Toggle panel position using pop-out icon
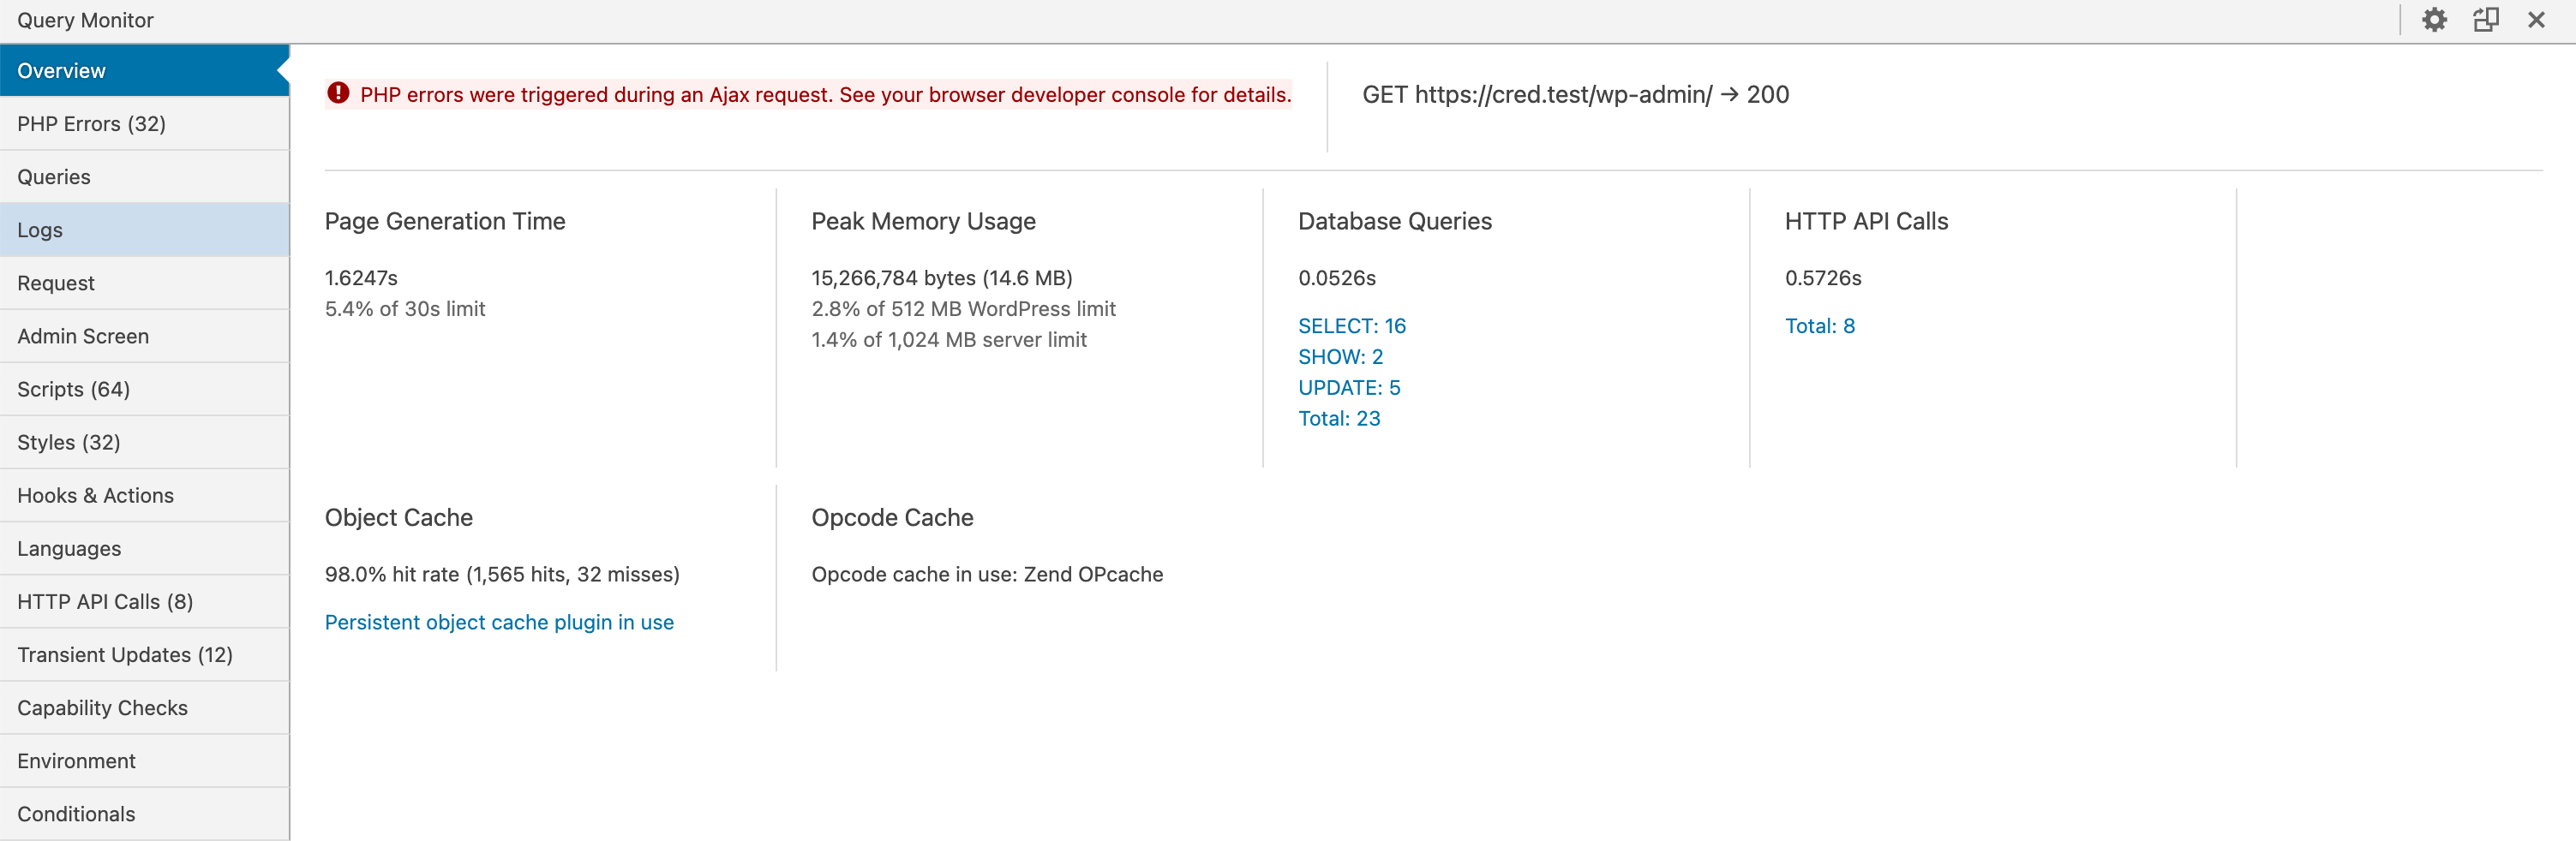This screenshot has width=2576, height=841. click(2486, 20)
